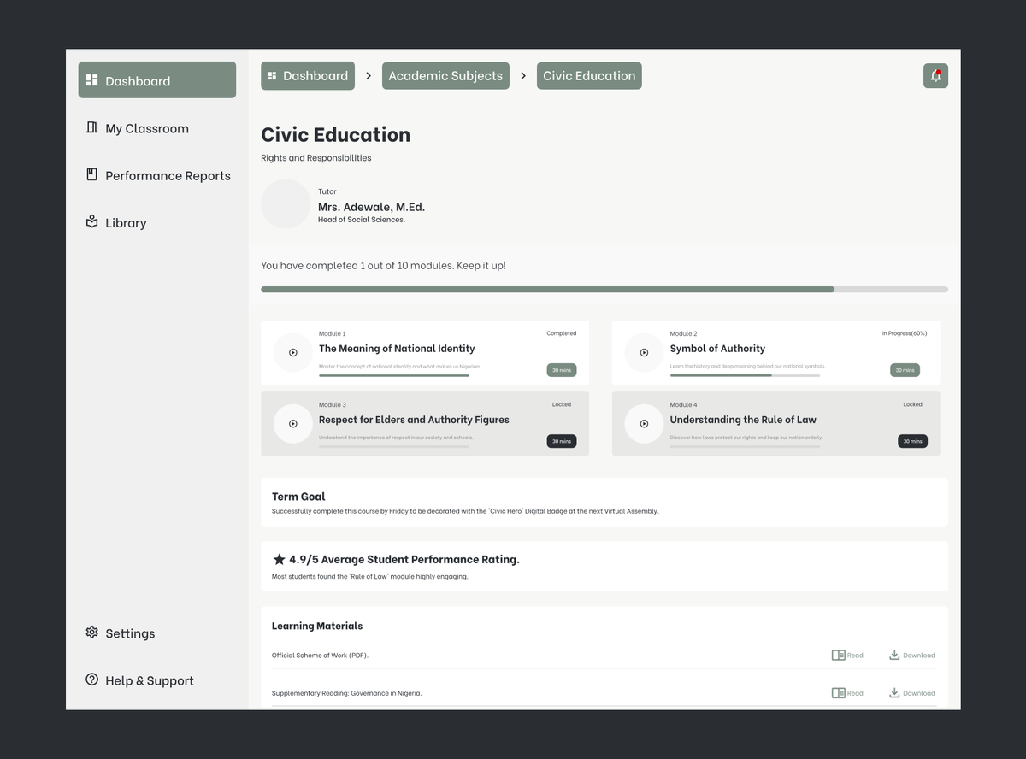The width and height of the screenshot is (1026, 759).
Task: Select 'The Meaning of National Identity' title
Action: pyautogui.click(x=397, y=349)
